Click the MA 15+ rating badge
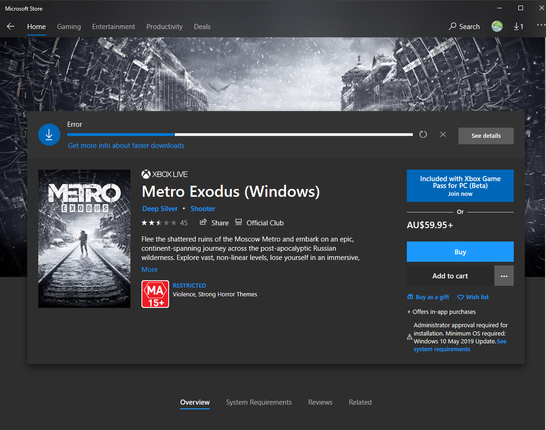The image size is (546, 430). pos(155,294)
